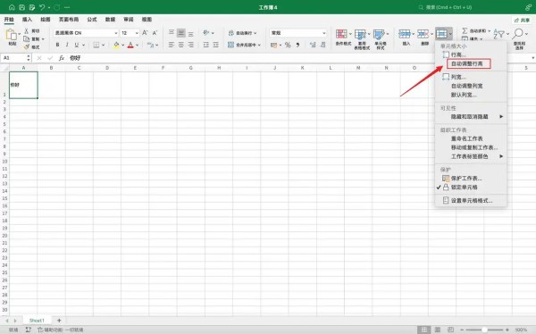Select cell A1 containing 你好
536x334 pixels.
[23, 85]
